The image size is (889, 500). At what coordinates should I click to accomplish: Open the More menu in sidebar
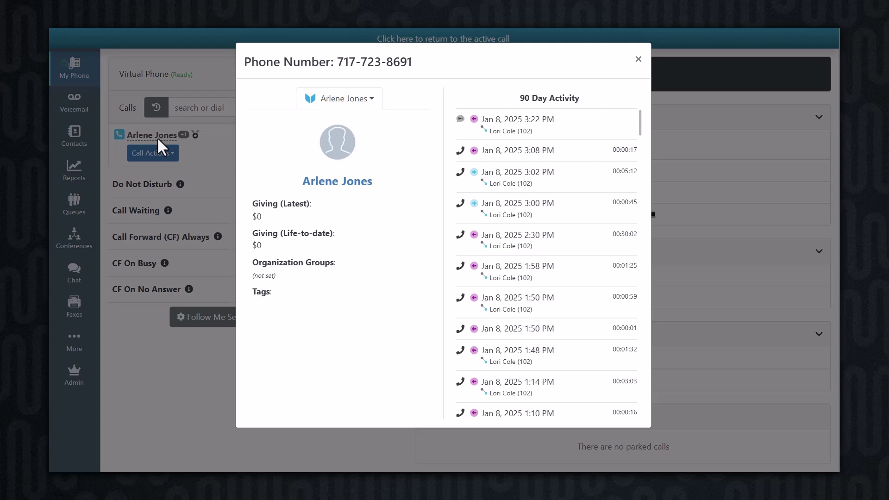pos(74,341)
